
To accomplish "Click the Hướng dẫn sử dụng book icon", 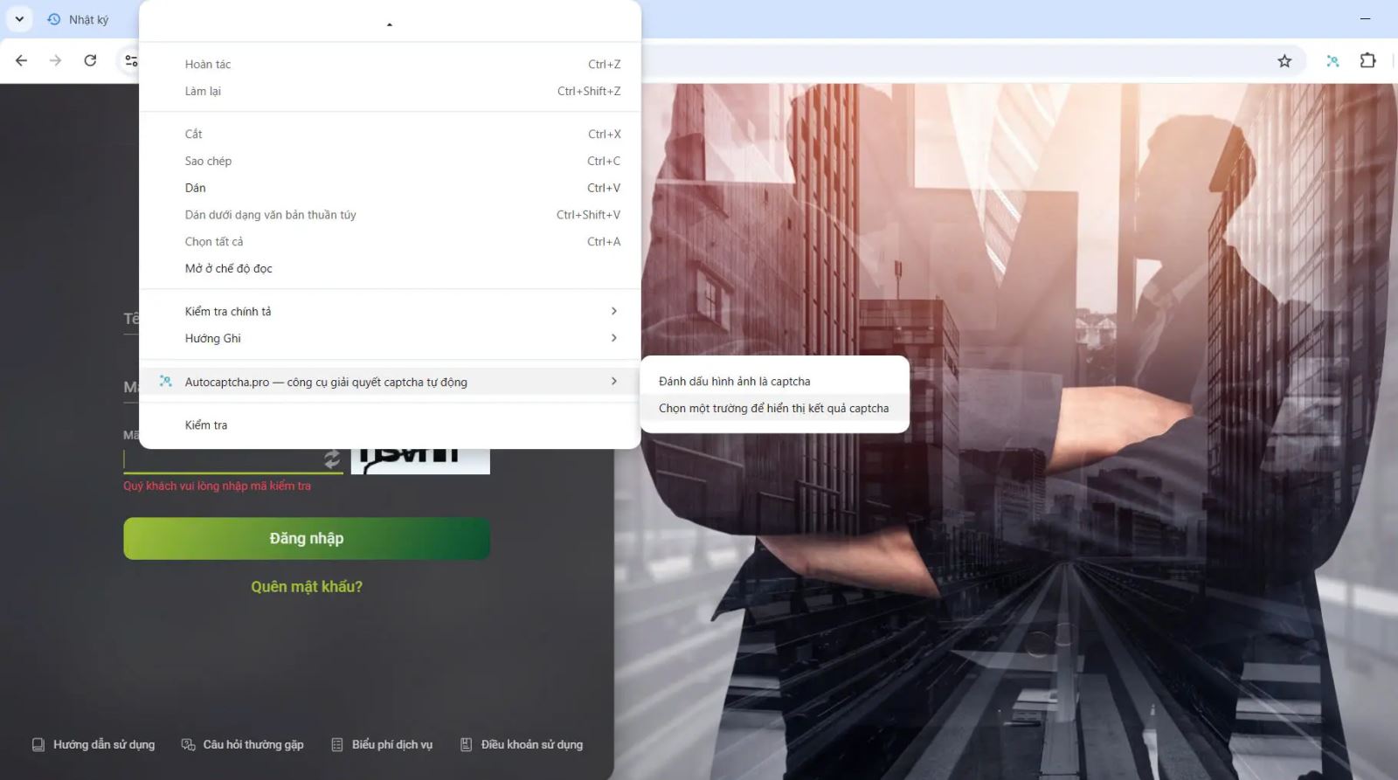I will (38, 744).
